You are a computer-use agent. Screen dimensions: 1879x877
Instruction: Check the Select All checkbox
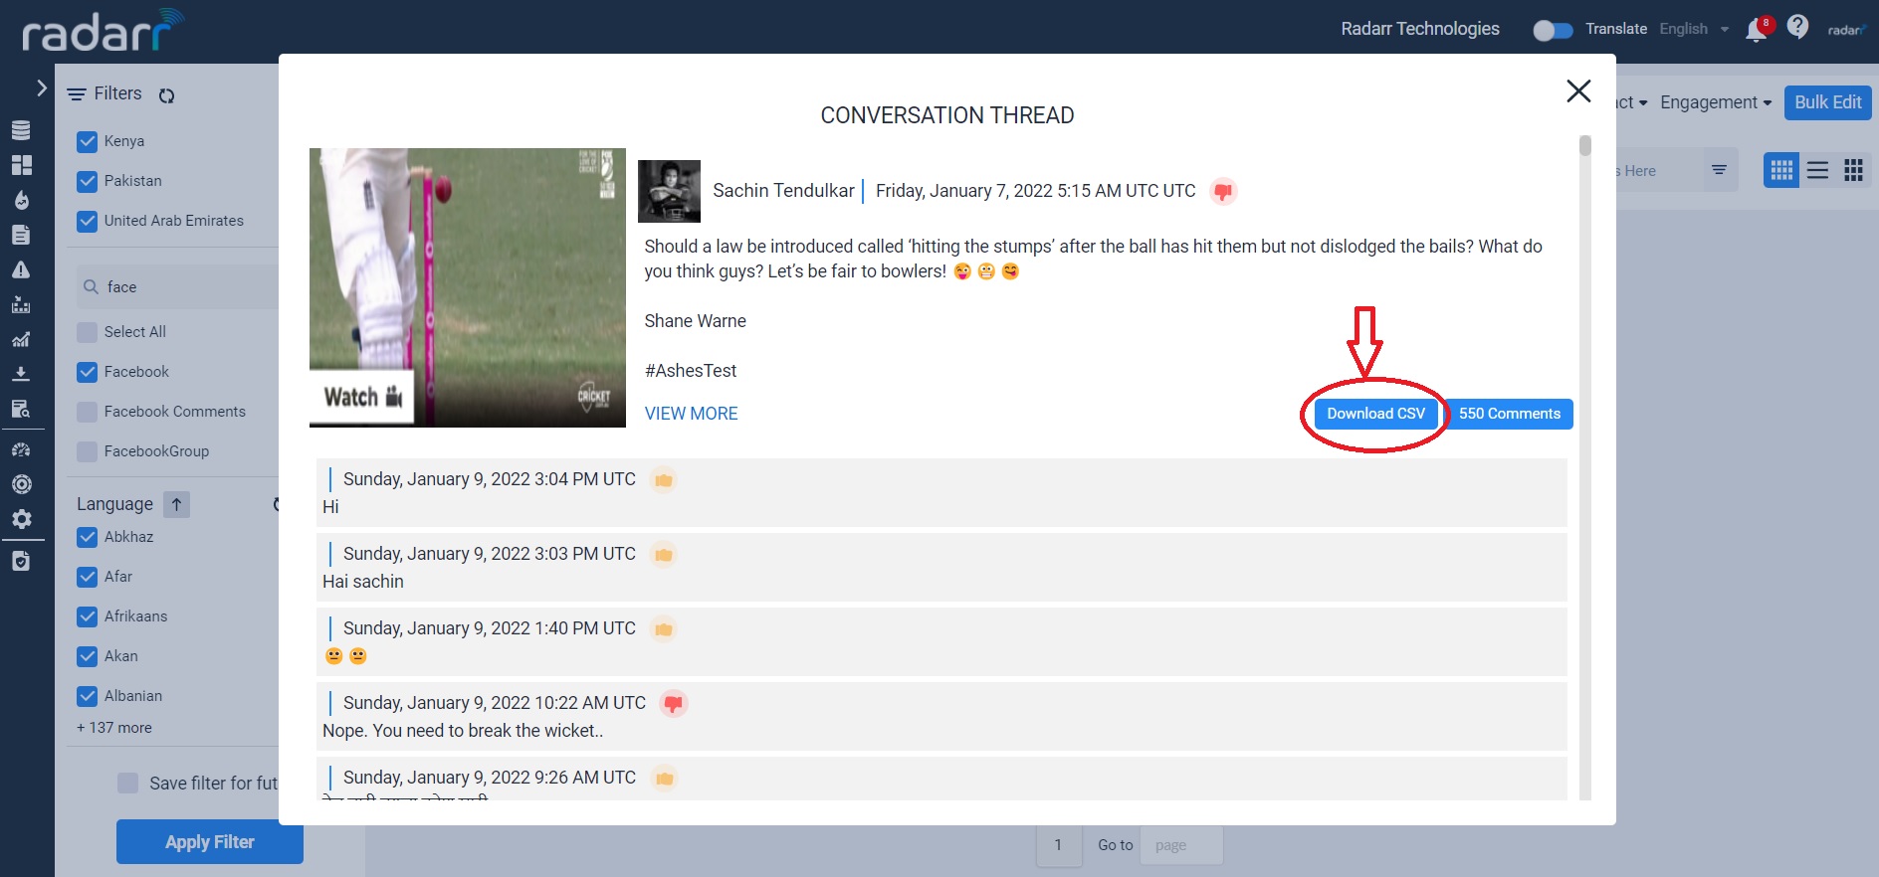88,332
